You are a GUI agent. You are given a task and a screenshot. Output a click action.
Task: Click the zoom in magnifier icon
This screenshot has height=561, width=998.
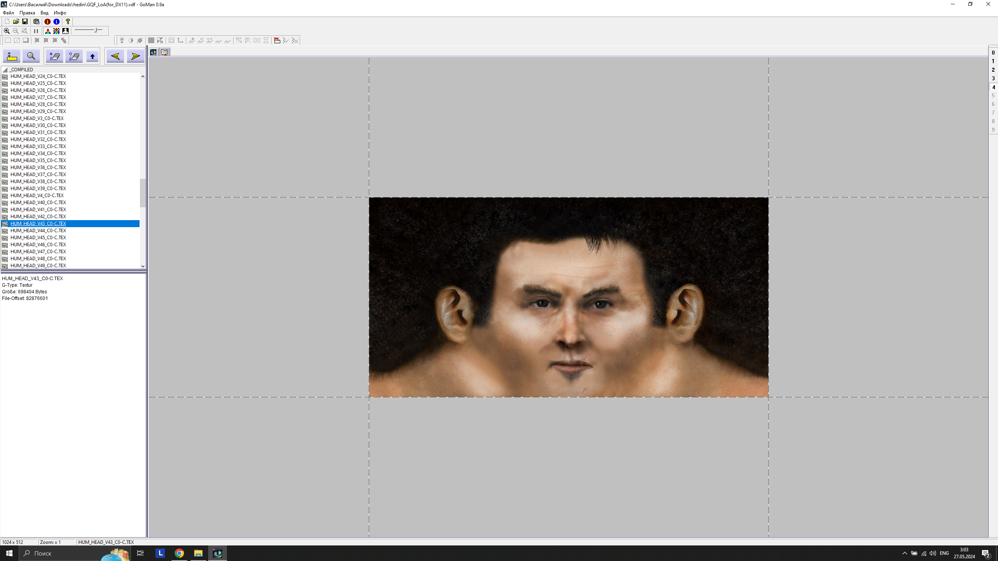(7, 31)
